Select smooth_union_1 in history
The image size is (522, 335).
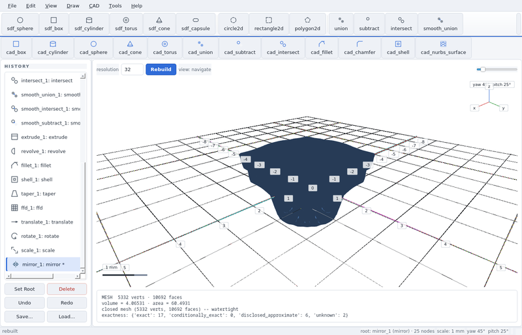43,95
